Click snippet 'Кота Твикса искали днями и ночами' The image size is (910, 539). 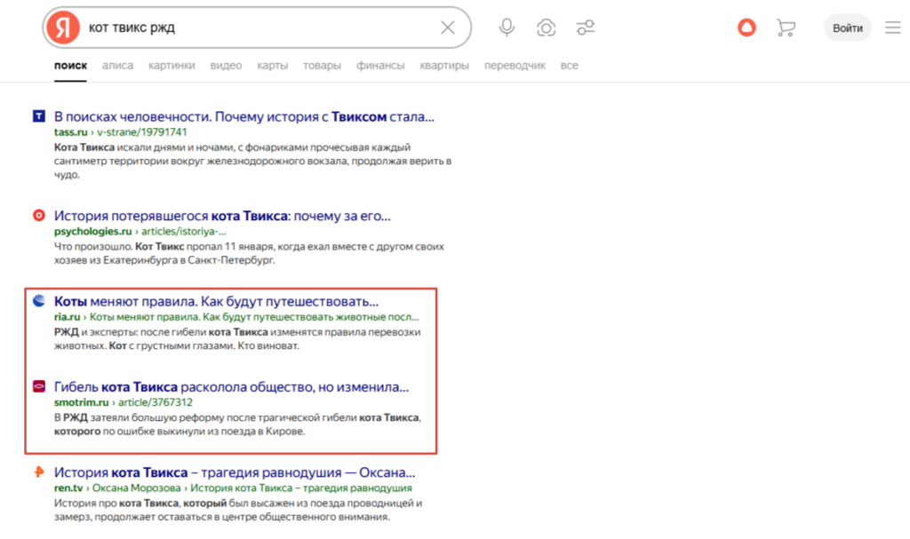[x=252, y=161]
